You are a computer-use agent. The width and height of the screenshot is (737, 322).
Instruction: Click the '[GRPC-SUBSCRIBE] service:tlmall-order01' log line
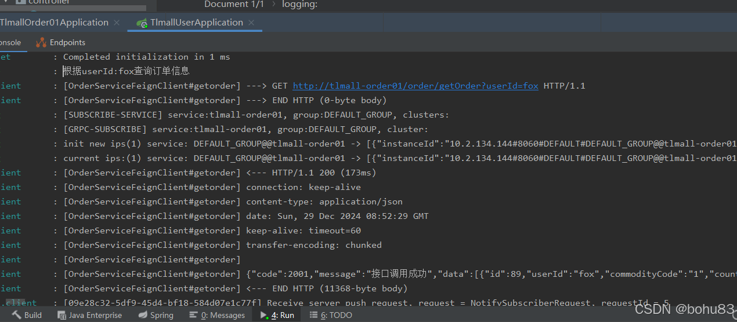[x=245, y=129]
